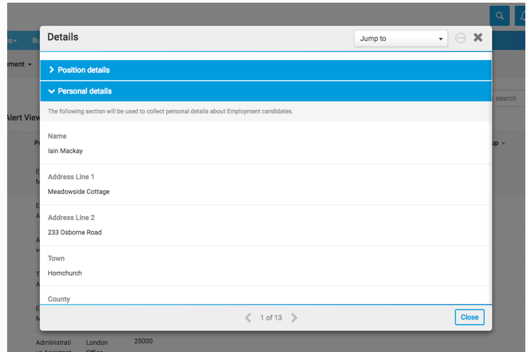
Task: Click the Close button
Action: pyautogui.click(x=469, y=317)
